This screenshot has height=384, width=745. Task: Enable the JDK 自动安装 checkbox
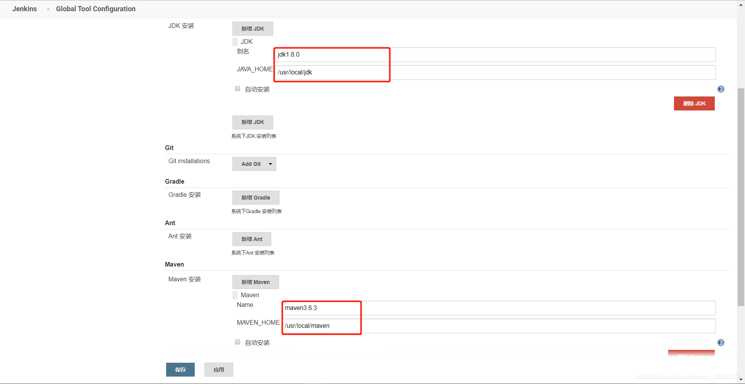(x=237, y=89)
